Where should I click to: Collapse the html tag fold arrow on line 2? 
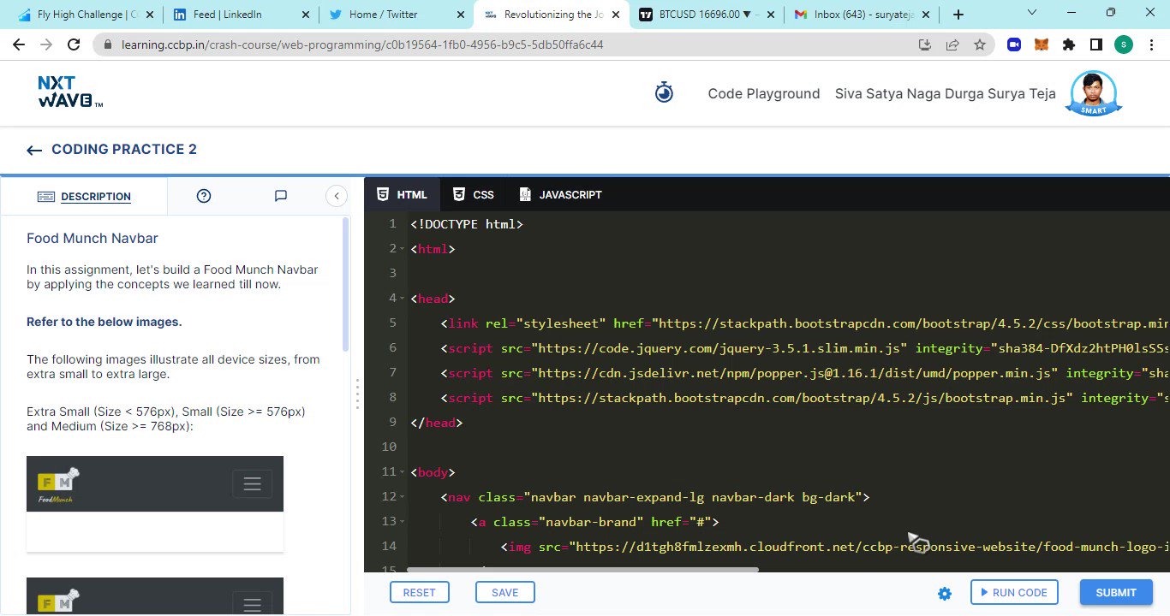(x=403, y=249)
